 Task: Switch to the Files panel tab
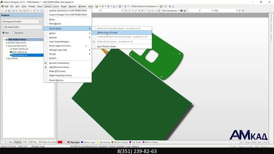tap(10, 142)
